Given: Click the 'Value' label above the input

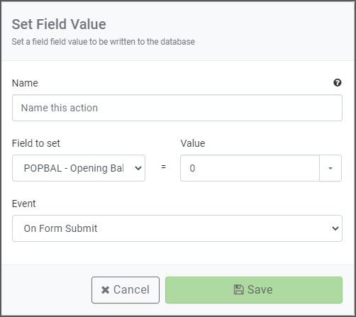Looking at the screenshot, I should (193, 143).
